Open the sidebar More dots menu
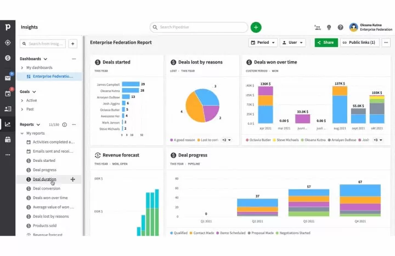Screen dimensions: 395x256 (8, 155)
